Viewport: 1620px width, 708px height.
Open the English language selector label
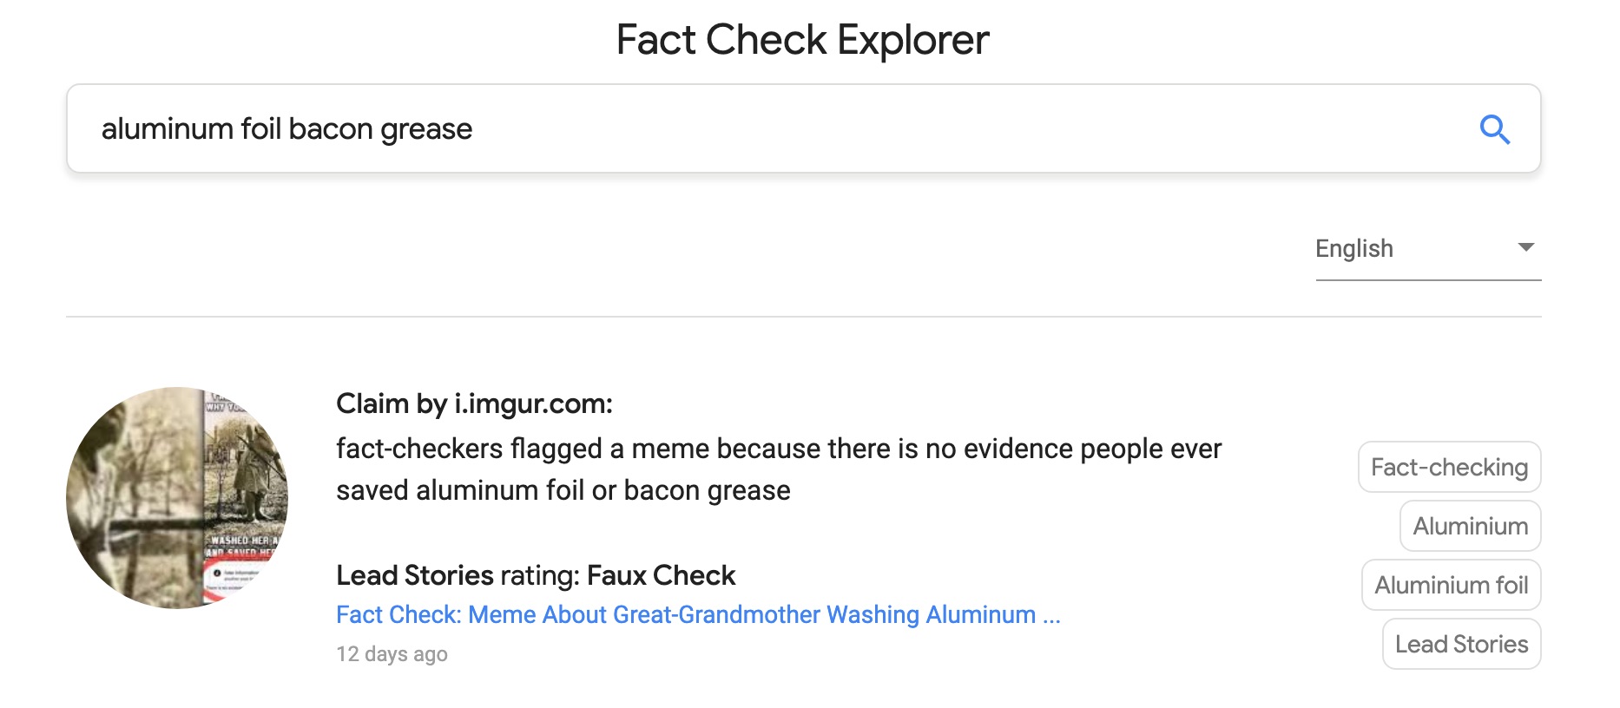[x=1353, y=249]
